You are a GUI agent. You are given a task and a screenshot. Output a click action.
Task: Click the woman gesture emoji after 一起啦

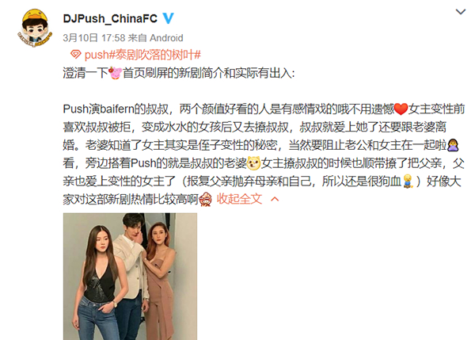[453, 145]
